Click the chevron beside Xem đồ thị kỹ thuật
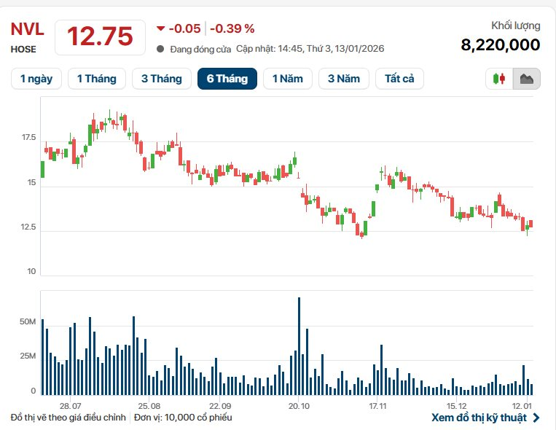556x430 pixels. 537,418
